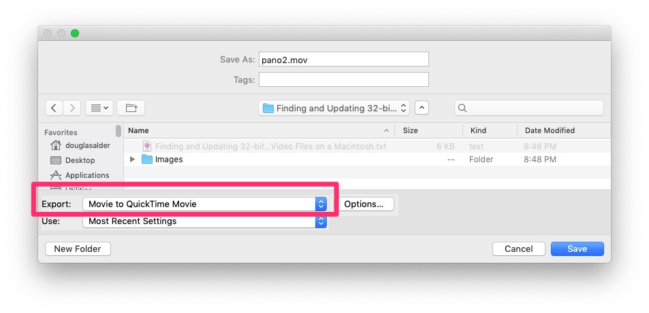Click the Cancel button
This screenshot has height=313, width=649.
[x=518, y=249]
